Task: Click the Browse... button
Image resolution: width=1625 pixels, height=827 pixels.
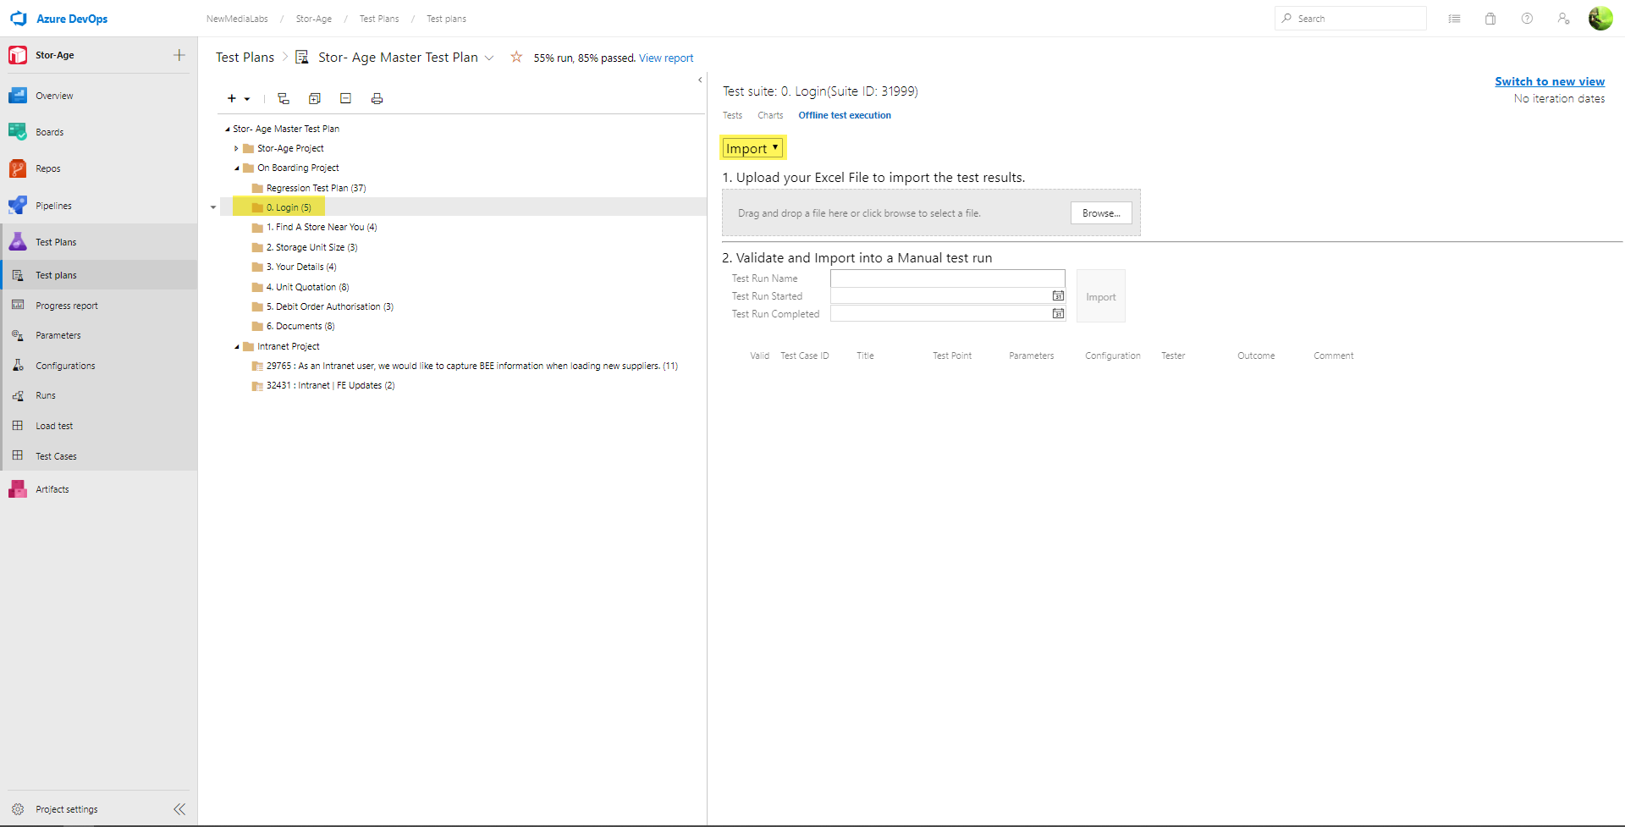Action: (1101, 213)
